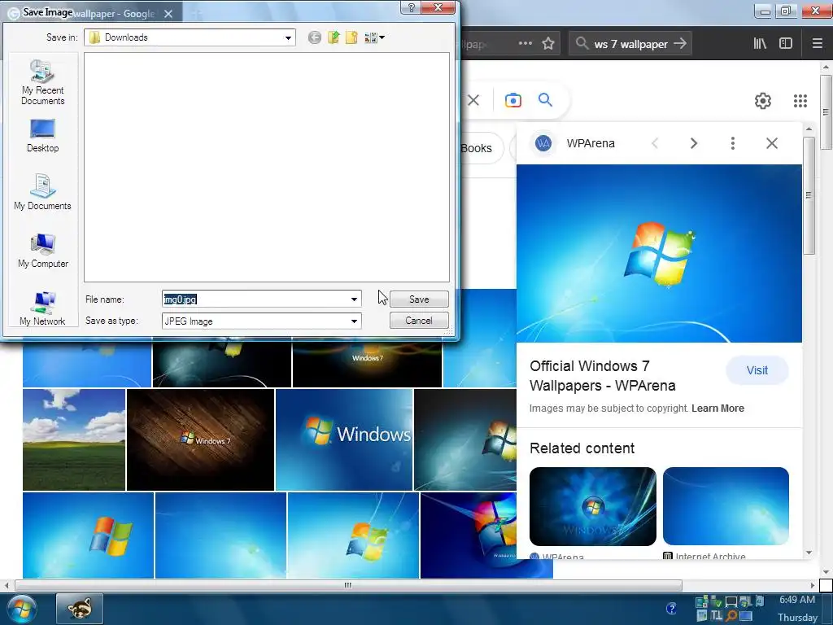
Task: Show the next image in preview panel
Action: pyautogui.click(x=693, y=143)
